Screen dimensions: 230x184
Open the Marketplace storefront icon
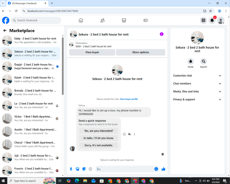(x=124, y=20)
